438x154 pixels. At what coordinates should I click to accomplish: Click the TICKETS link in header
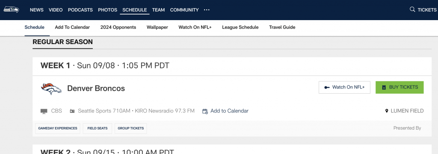point(427,10)
